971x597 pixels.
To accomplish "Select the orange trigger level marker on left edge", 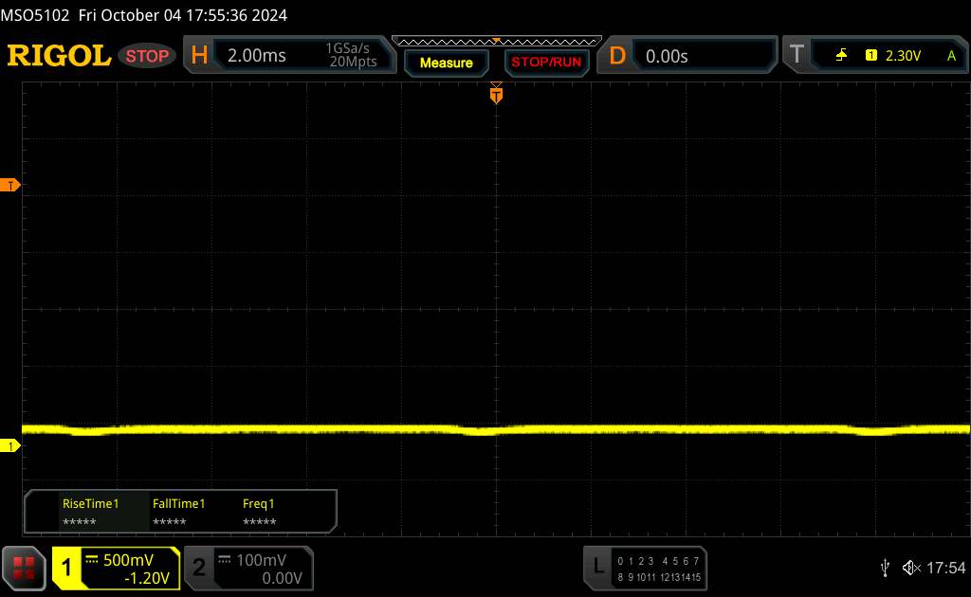I will 10,186.
